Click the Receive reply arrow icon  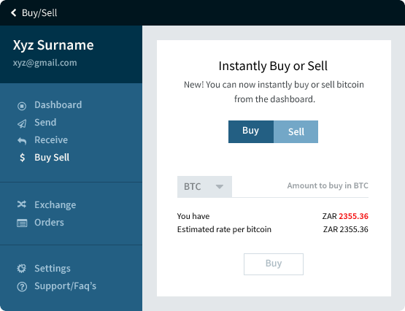pyautogui.click(x=22, y=141)
